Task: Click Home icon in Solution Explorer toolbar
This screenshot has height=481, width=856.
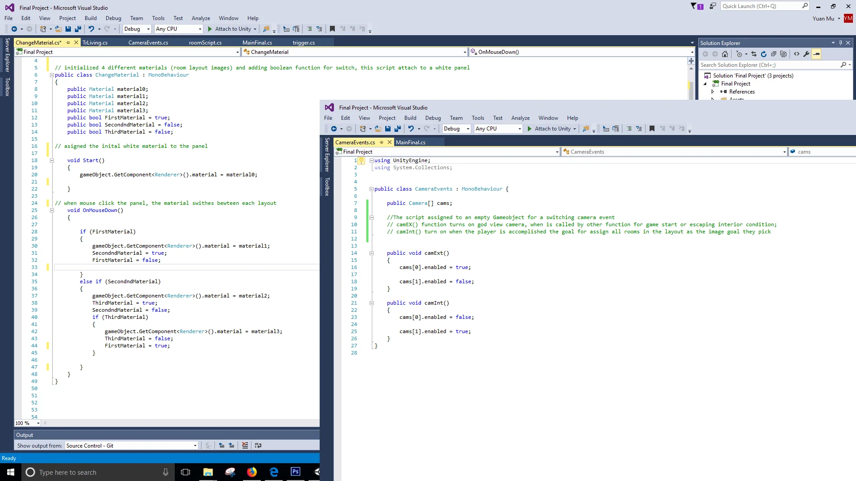Action: tap(725, 54)
